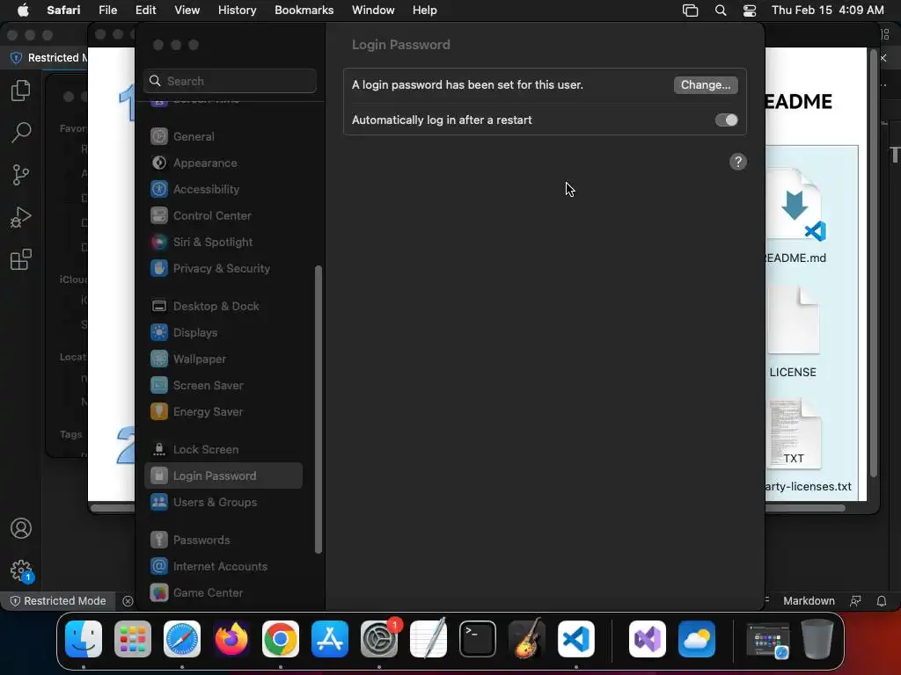Select Desktop & Dock in settings sidebar
This screenshot has width=901, height=675.
tap(223, 307)
